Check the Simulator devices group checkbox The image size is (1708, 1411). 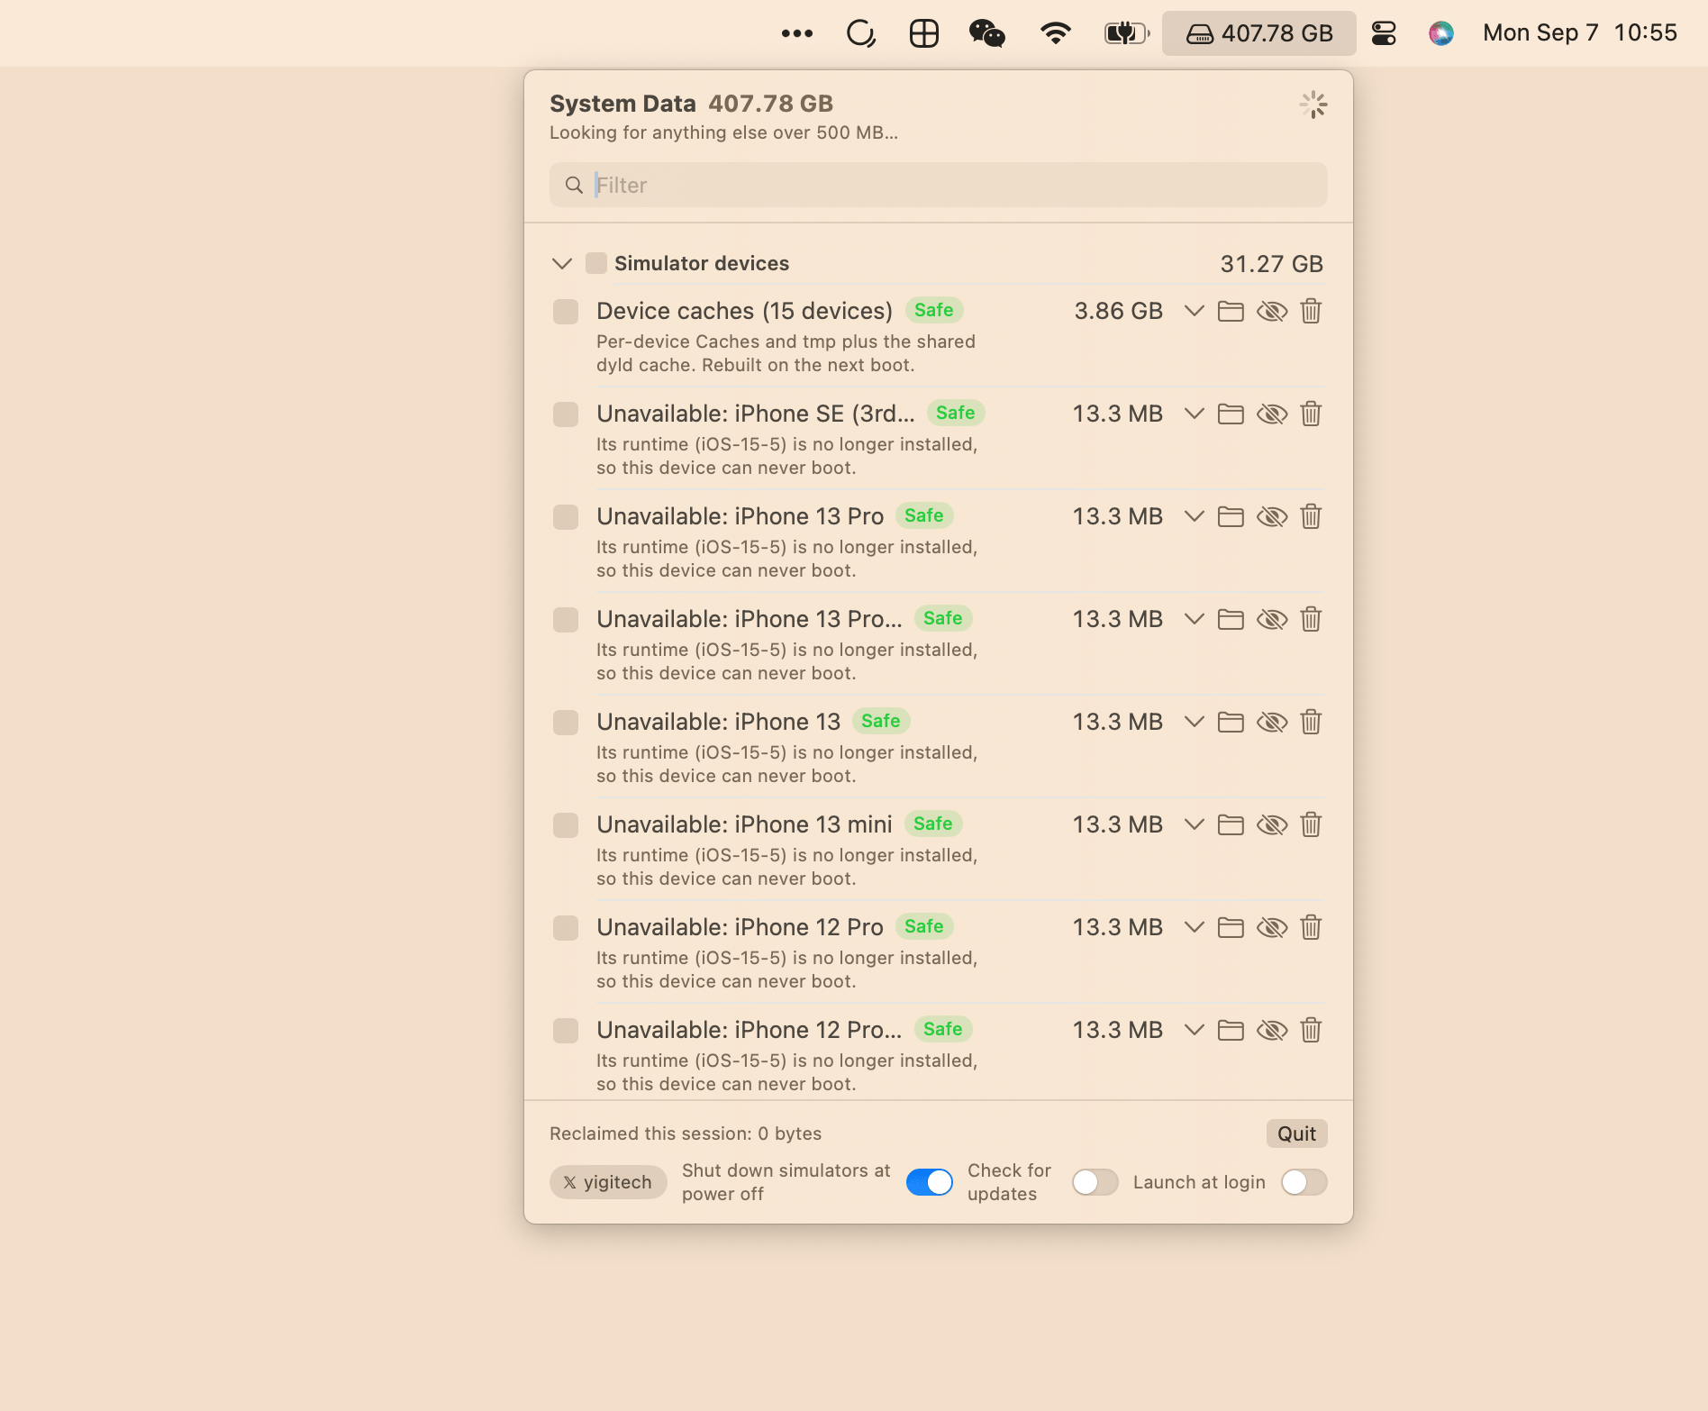coord(596,263)
